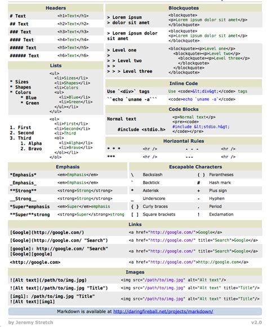Viewport: 267px width, 327px height.
Task: Click the Horizontal Rules section heading
Action: pyautogui.click(x=184, y=141)
